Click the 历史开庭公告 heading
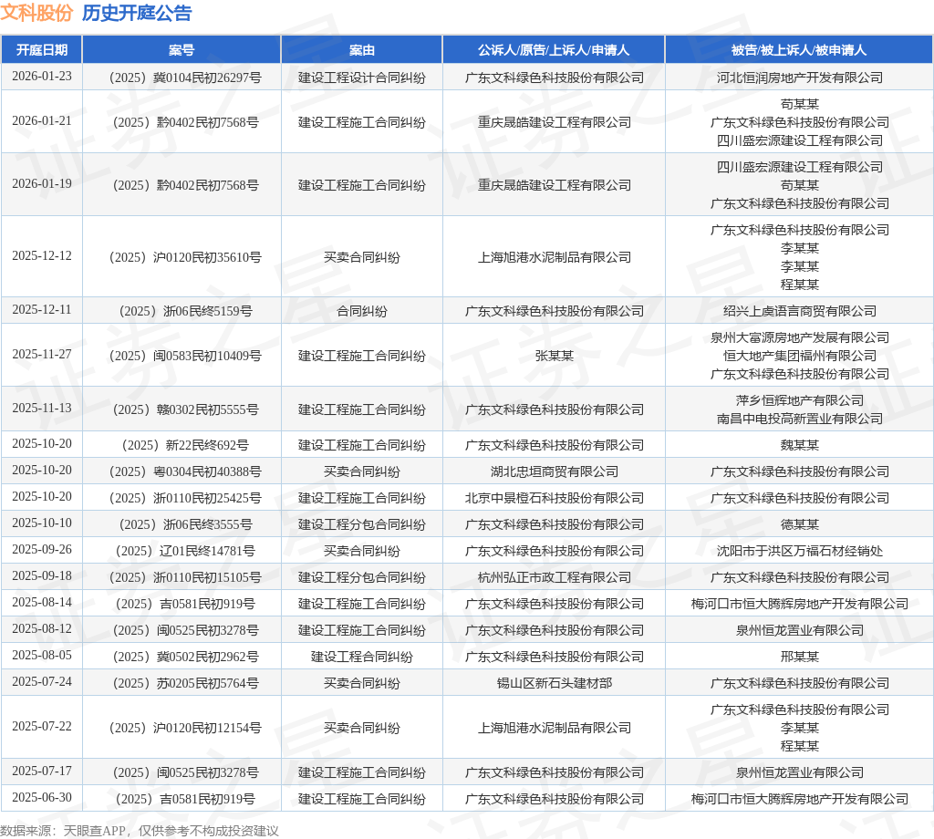Screen dimensions: 934x839 [137, 13]
